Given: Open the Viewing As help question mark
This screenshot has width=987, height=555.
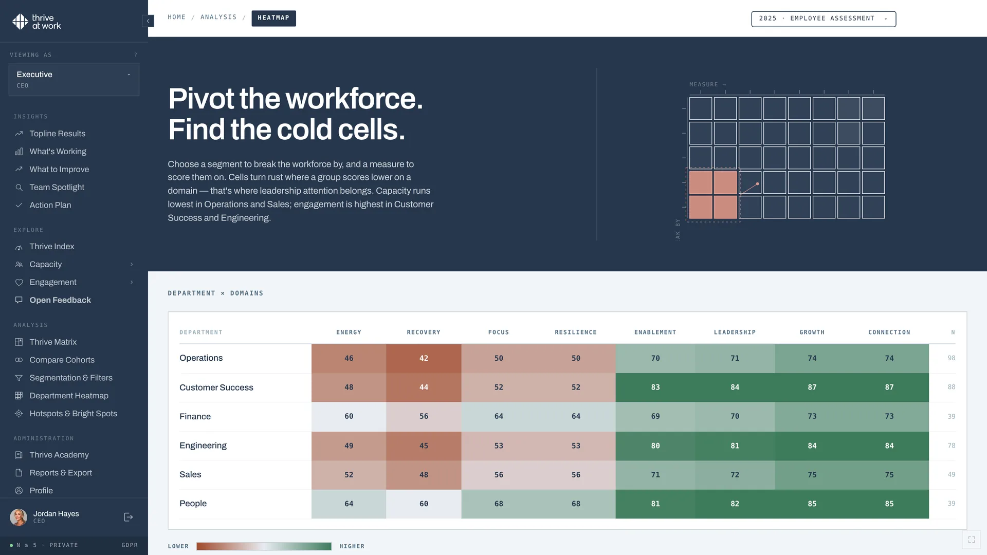Looking at the screenshot, I should [x=136, y=55].
